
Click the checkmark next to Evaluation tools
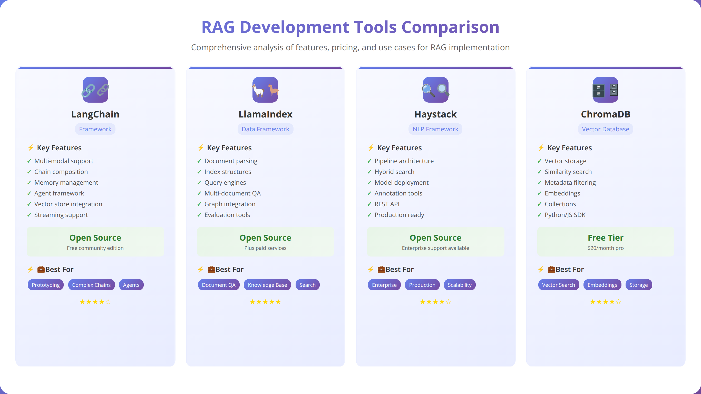pos(199,215)
